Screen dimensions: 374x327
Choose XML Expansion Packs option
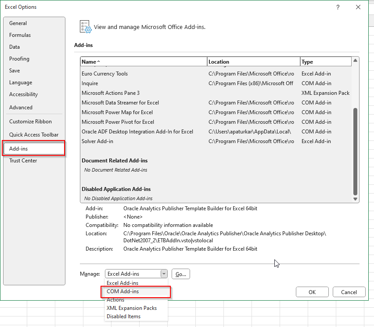coord(136,308)
